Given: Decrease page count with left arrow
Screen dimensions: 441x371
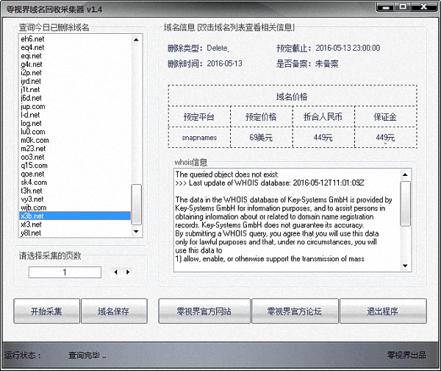Looking at the screenshot, I should click(x=115, y=272).
